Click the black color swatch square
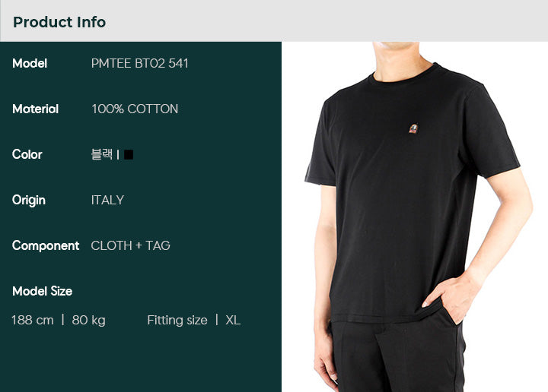Image resolution: width=548 pixels, height=392 pixels. pyautogui.click(x=129, y=154)
